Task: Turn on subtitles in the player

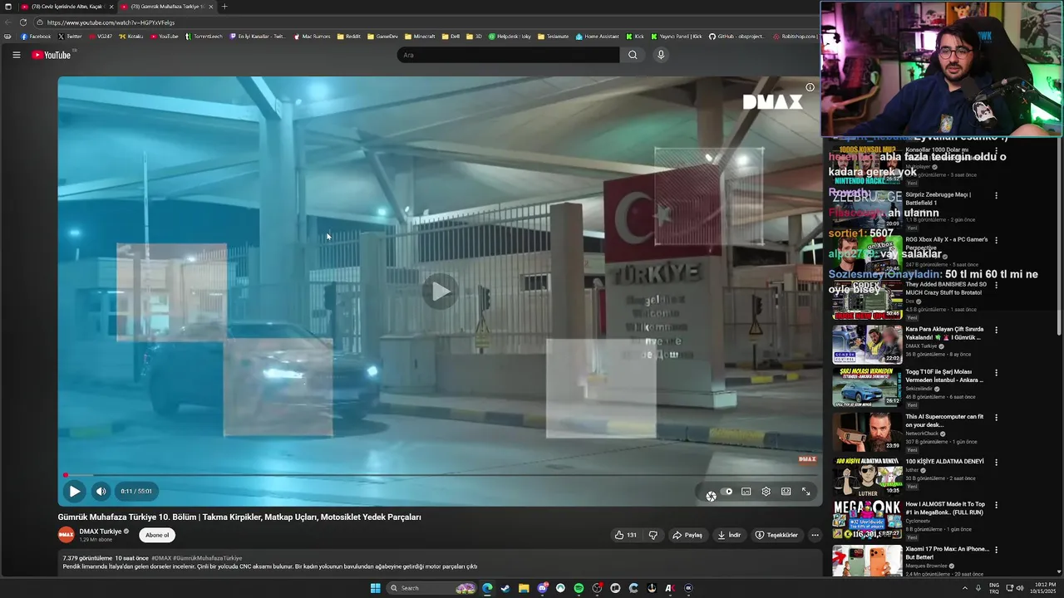Action: [746, 492]
